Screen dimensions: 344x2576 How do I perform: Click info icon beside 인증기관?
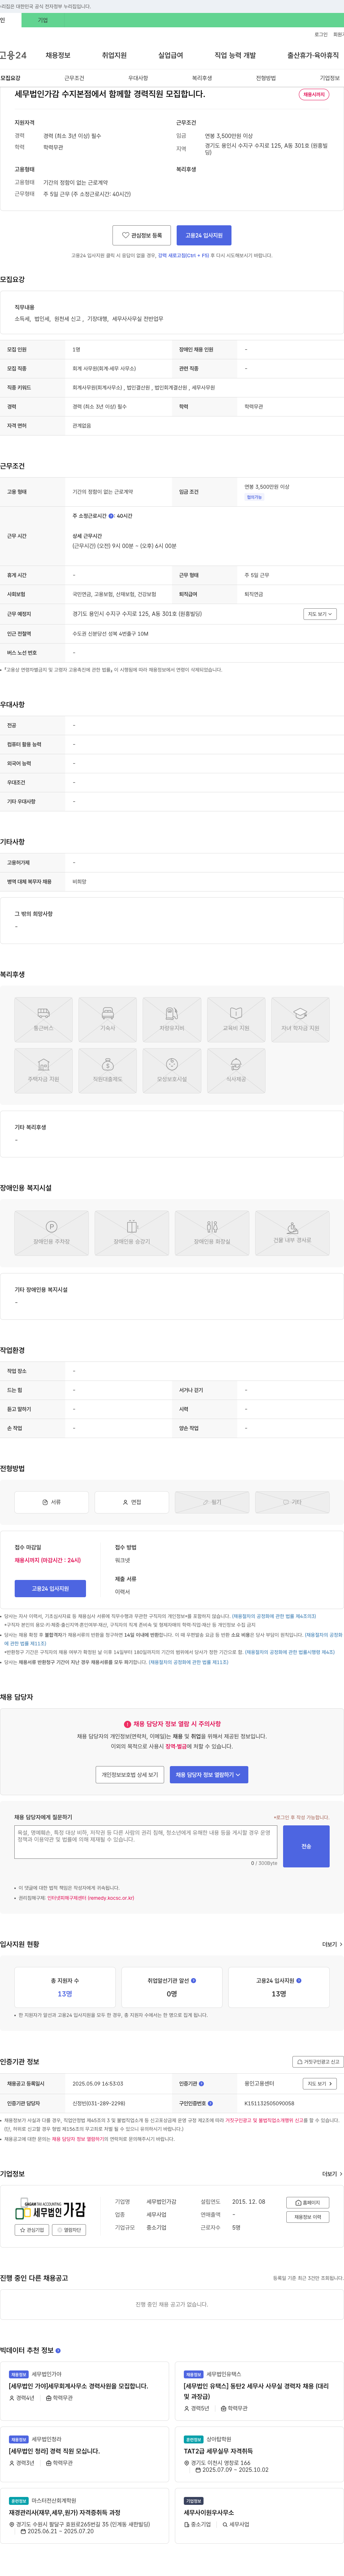pos(201,2084)
